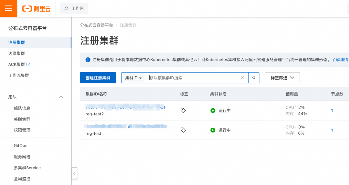Click 创建注册集群 button
349x185 pixels.
(x=98, y=78)
